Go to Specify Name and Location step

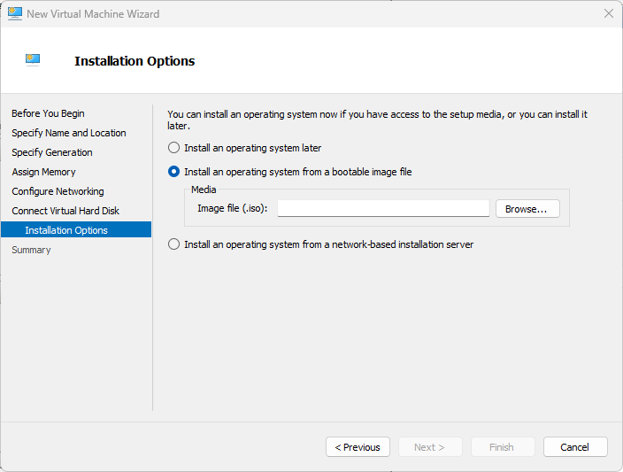pos(69,133)
